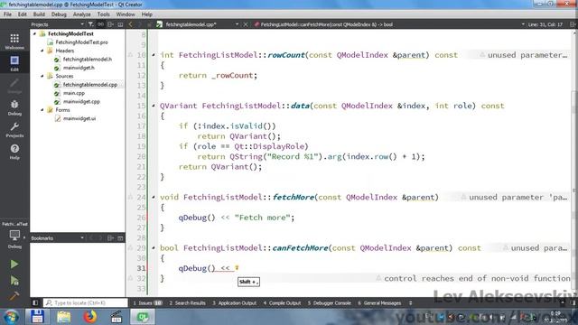Click the warning icon on line 24
Image resolution: width=578 pixels, height=325 pixels.
tap(130, 197)
